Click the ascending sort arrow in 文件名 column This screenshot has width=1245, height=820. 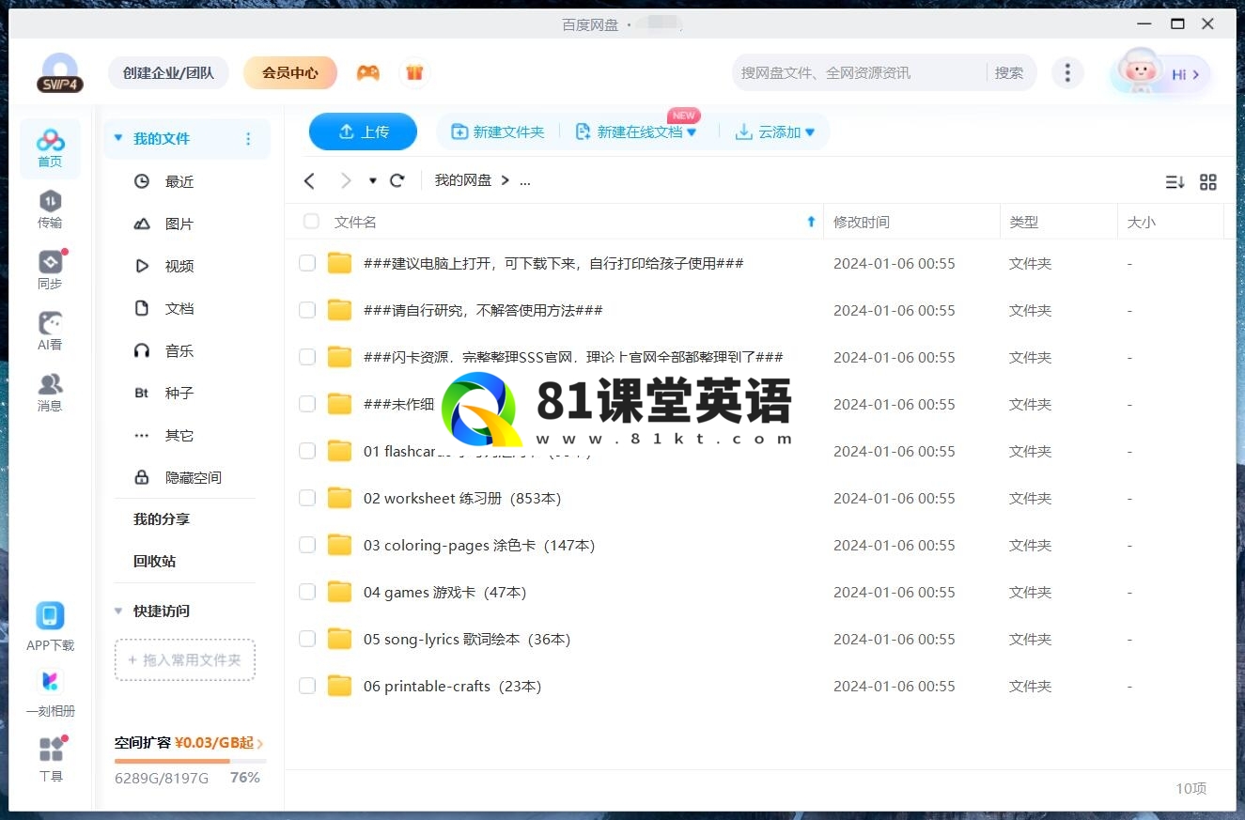[x=811, y=222]
